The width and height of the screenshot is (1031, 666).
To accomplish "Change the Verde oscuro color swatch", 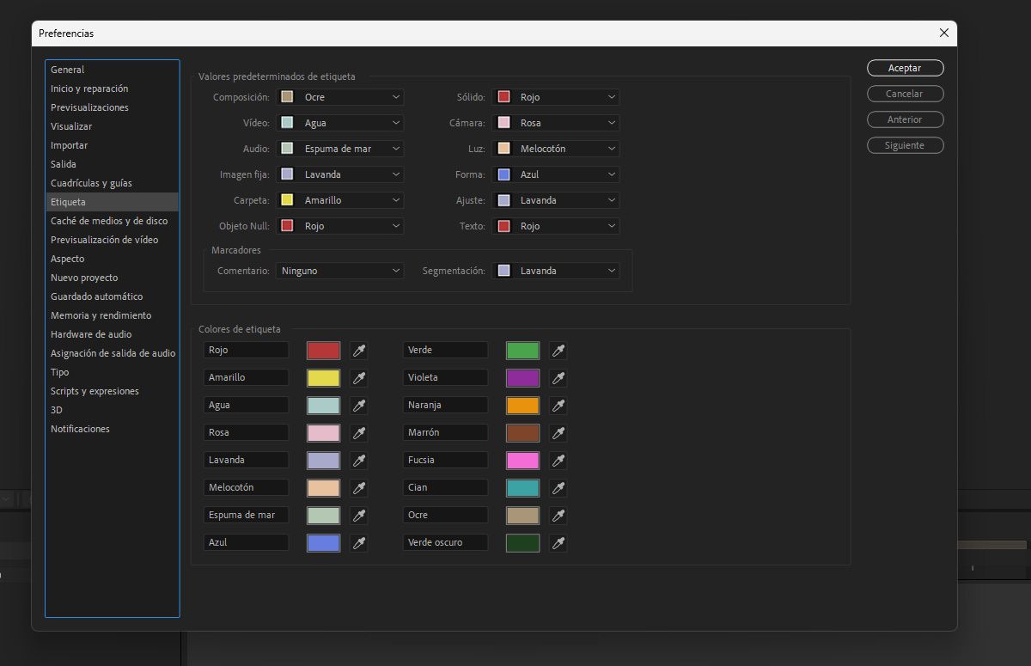I will click(x=523, y=543).
